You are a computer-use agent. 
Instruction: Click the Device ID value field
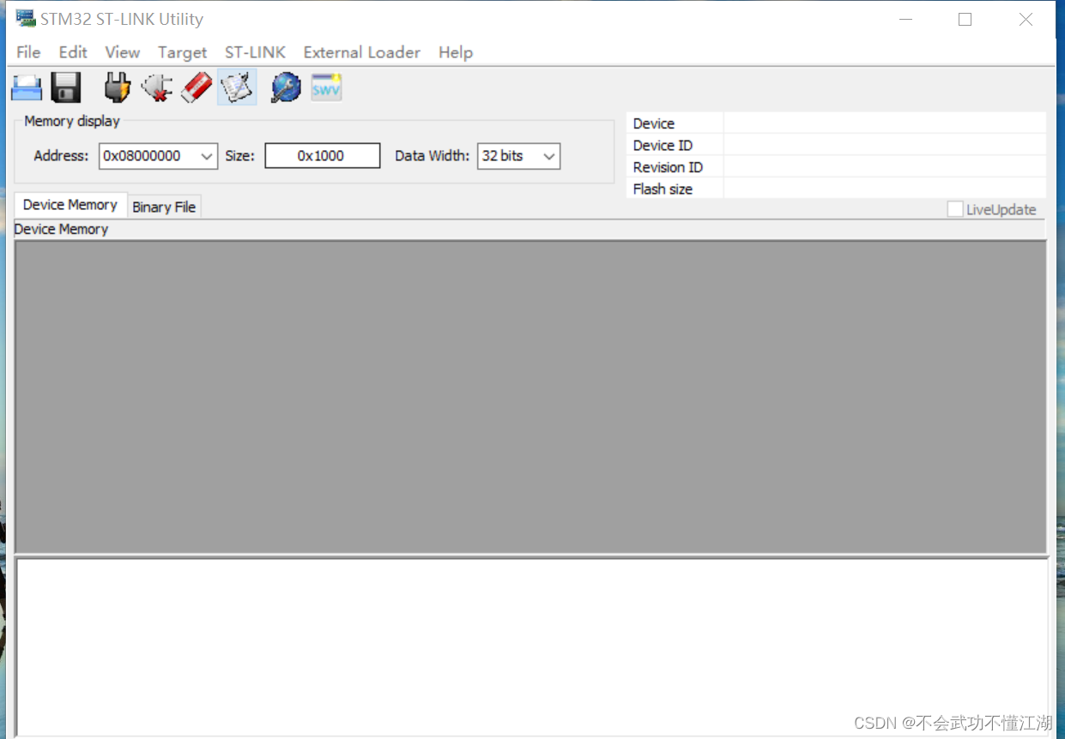[x=885, y=145]
